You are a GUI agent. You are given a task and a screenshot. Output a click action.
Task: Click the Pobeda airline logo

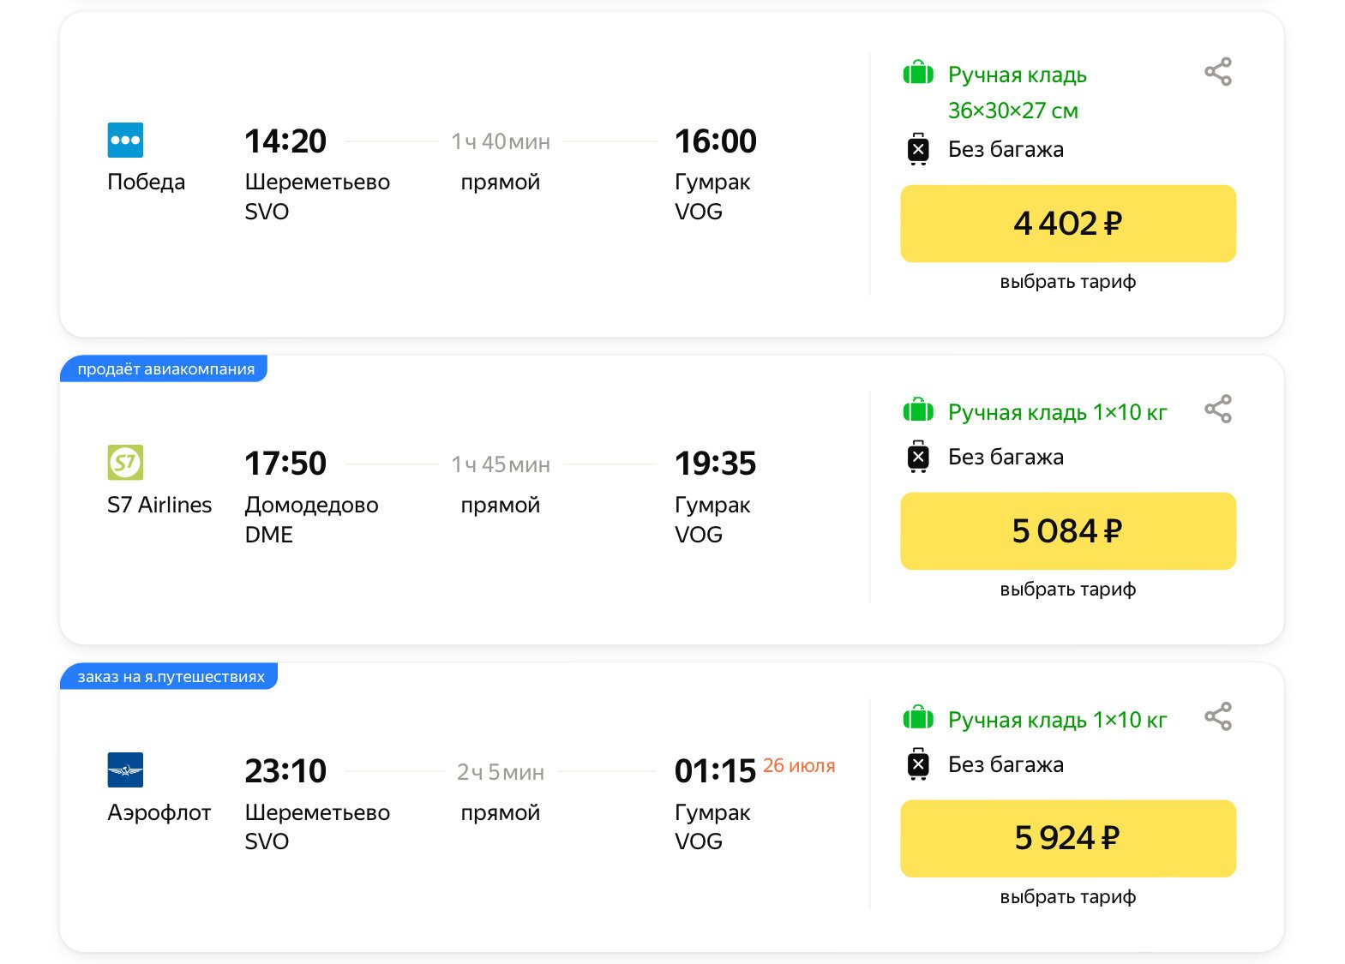(x=125, y=141)
